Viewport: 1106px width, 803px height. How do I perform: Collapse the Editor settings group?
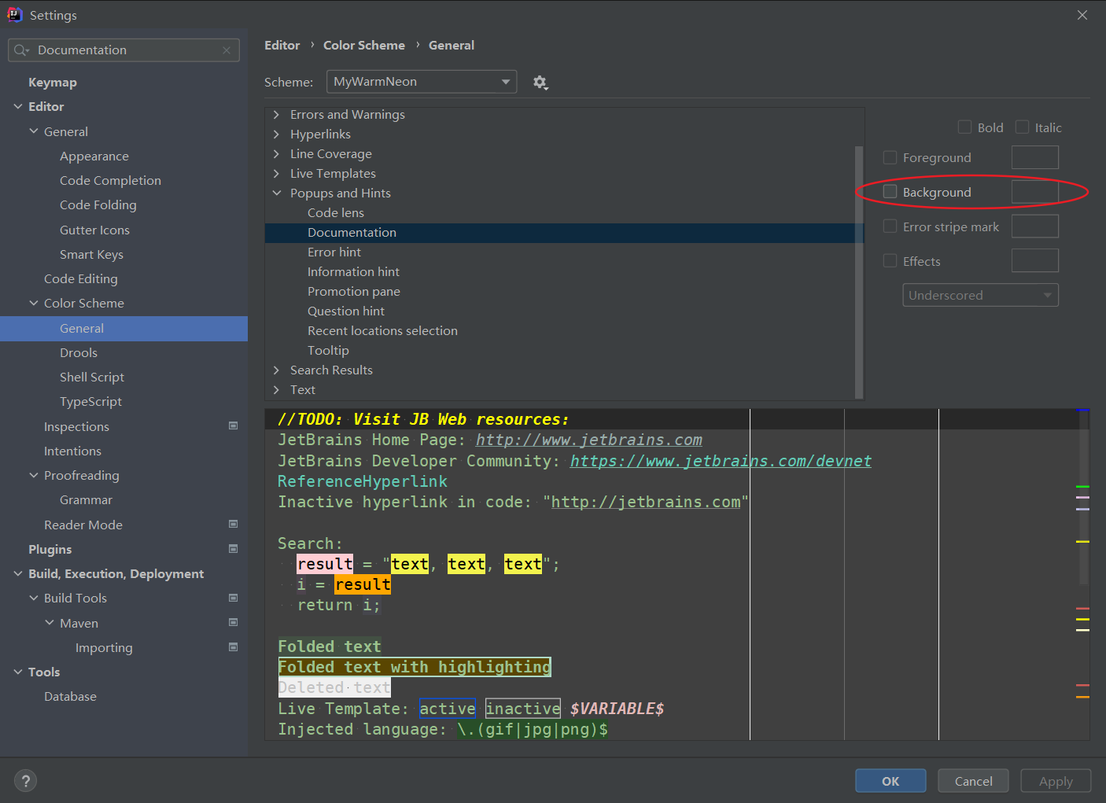18,107
